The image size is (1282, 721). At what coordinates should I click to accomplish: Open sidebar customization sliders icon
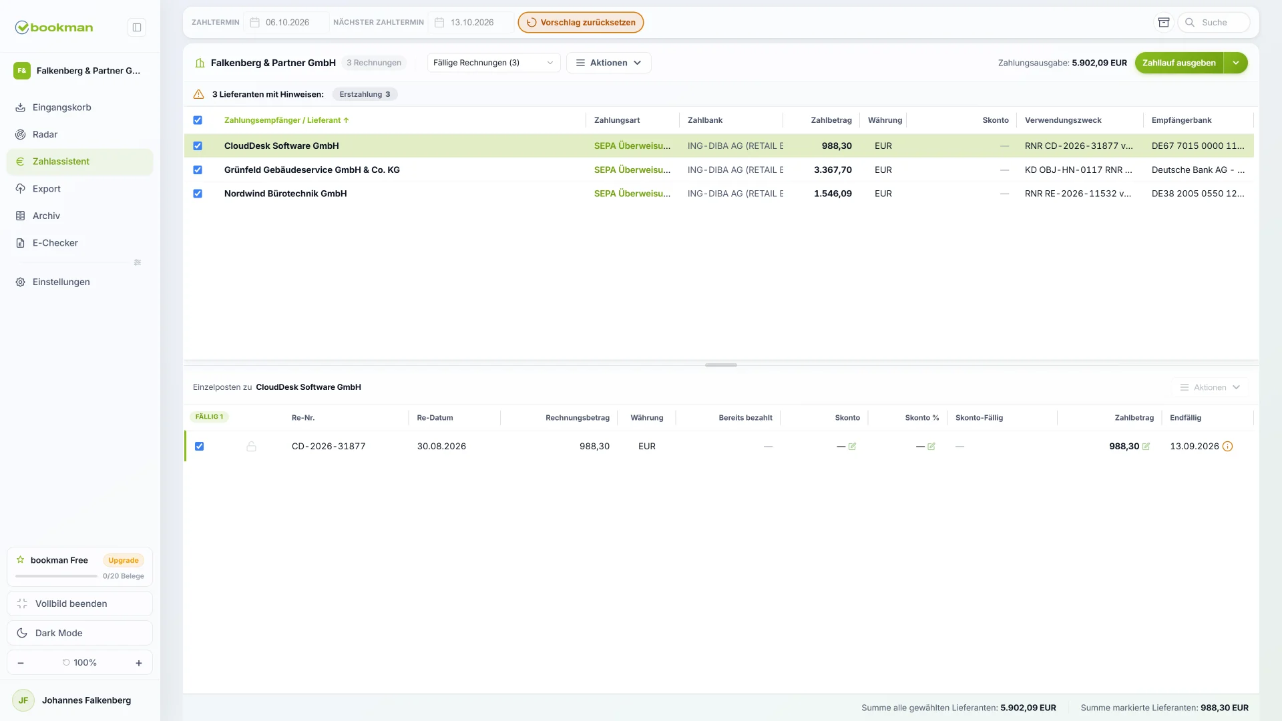pyautogui.click(x=138, y=262)
